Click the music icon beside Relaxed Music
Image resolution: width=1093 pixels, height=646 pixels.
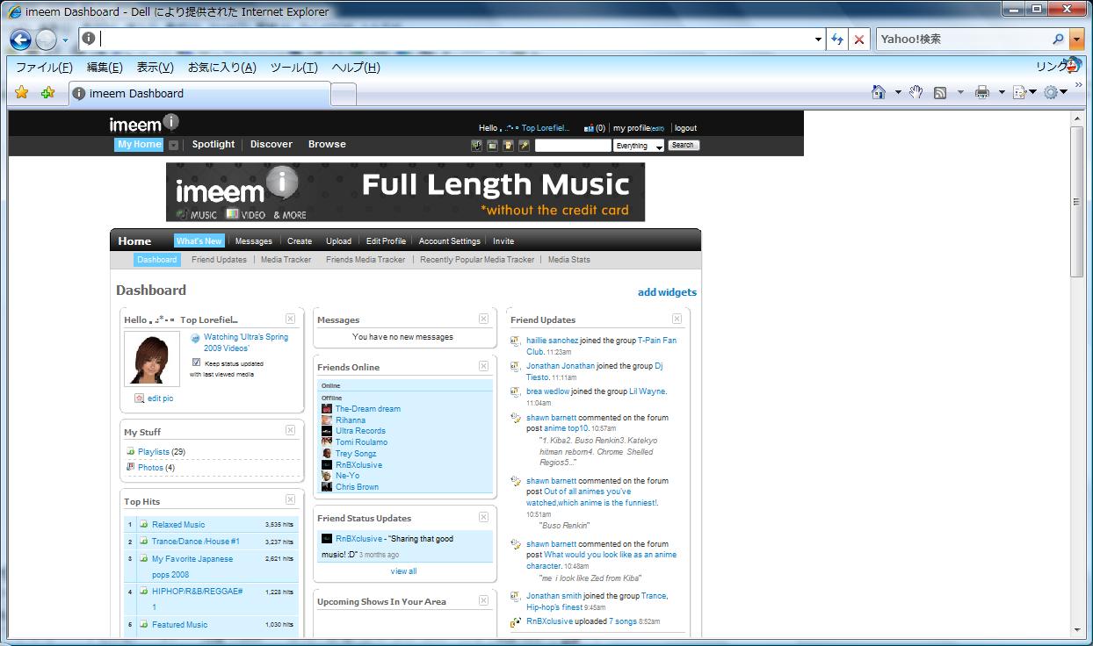[144, 525]
